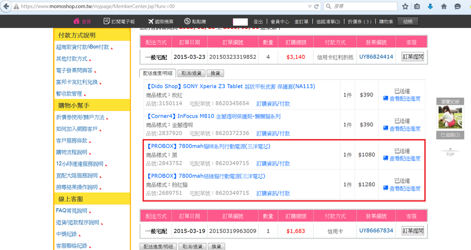Open 首頁 home link with house icon
The width and height of the screenshot is (471, 250).
click(82, 21)
